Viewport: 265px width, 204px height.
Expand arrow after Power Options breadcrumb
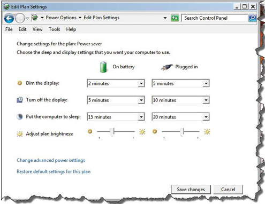pos(80,18)
